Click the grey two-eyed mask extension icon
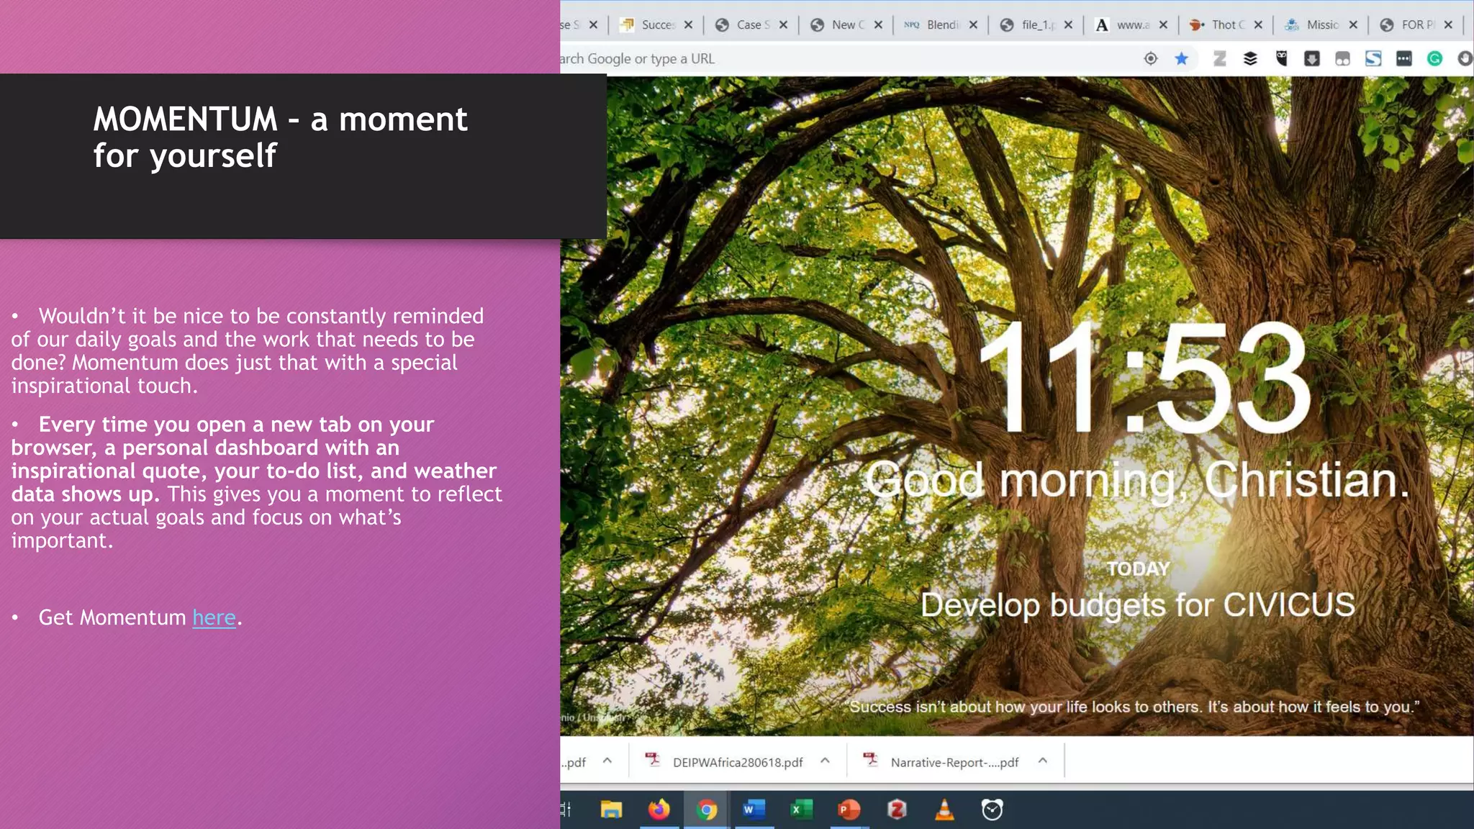Image resolution: width=1474 pixels, height=829 pixels. click(x=1342, y=59)
